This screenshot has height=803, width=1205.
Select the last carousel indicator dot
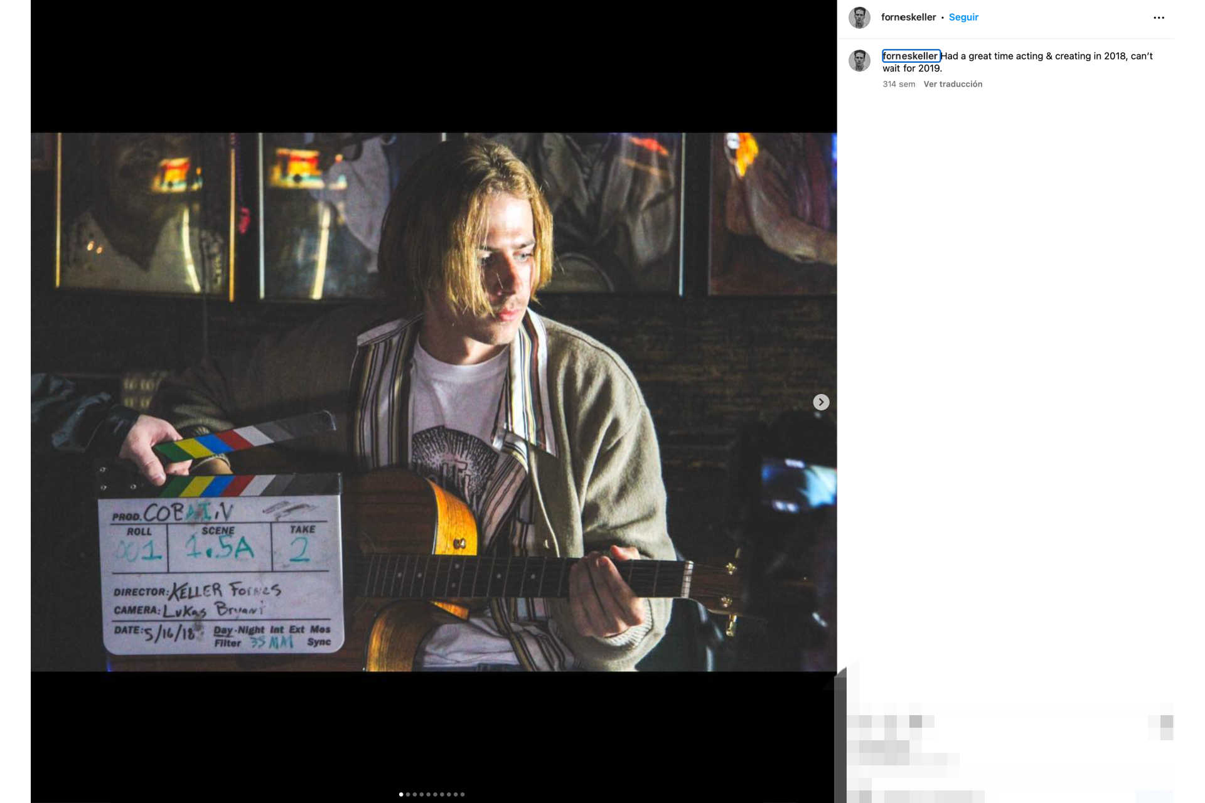coord(463,794)
